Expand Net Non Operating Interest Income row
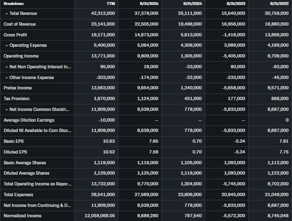The width and height of the screenshot is (292, 221). coord(6,67)
